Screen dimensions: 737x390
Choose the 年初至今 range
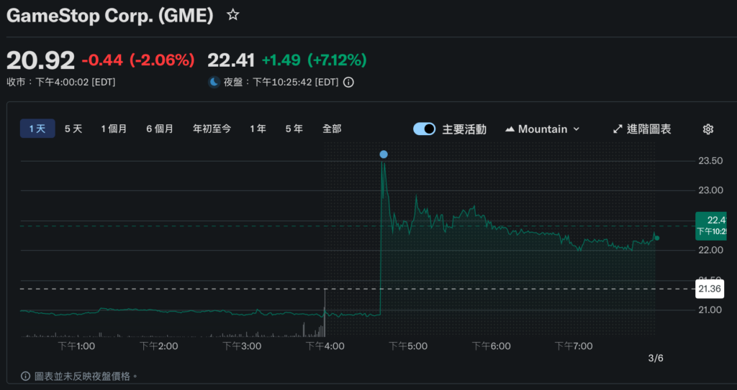coord(212,129)
